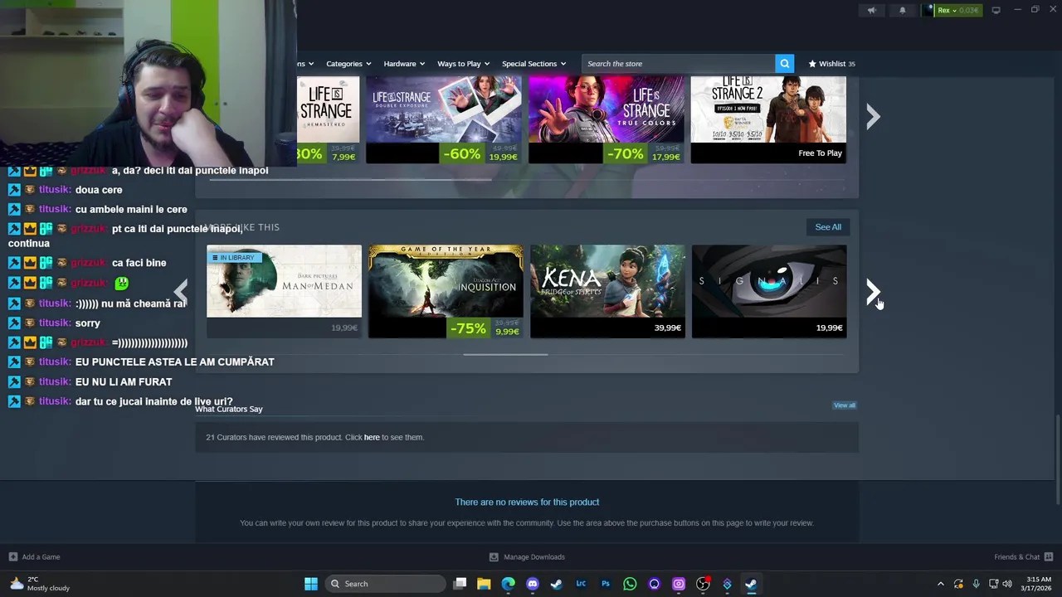1062x597 pixels.
Task: Open the volume control in tray
Action: [1007, 584]
